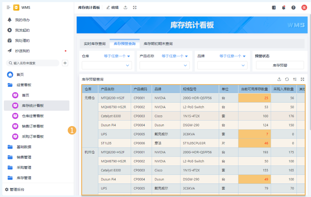Open 仓库 filter condition 等于任意一个 dropdown
Screen dimensions: 311x197
point(117,56)
